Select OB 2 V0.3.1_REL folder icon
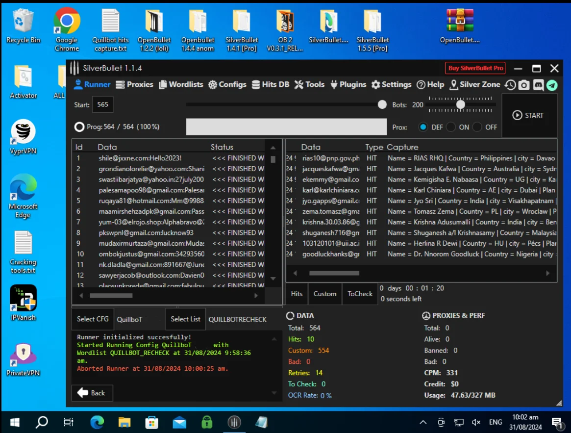 [285, 30]
